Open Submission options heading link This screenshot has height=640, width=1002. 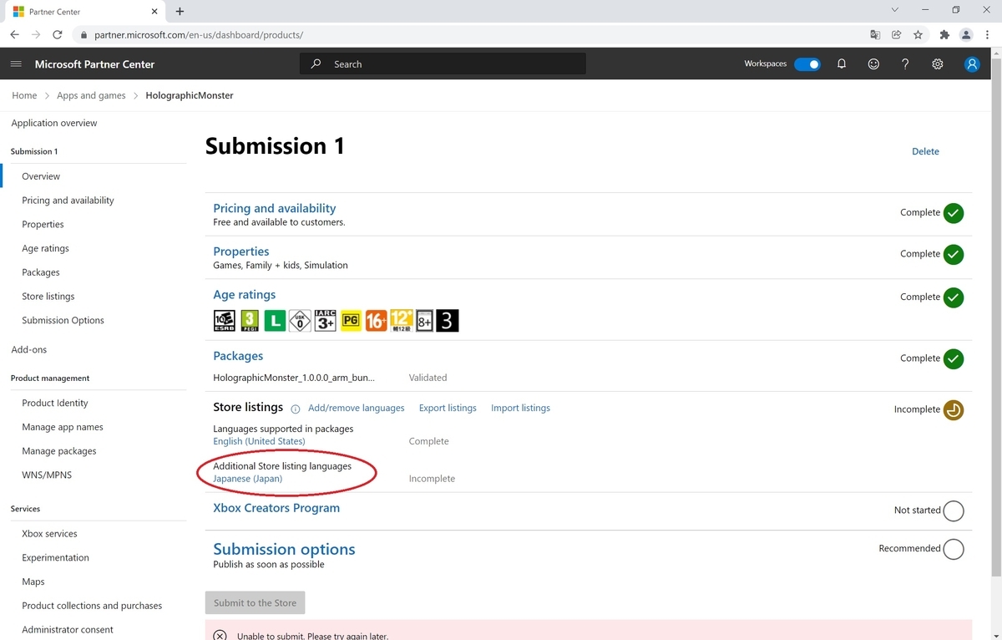click(x=284, y=549)
